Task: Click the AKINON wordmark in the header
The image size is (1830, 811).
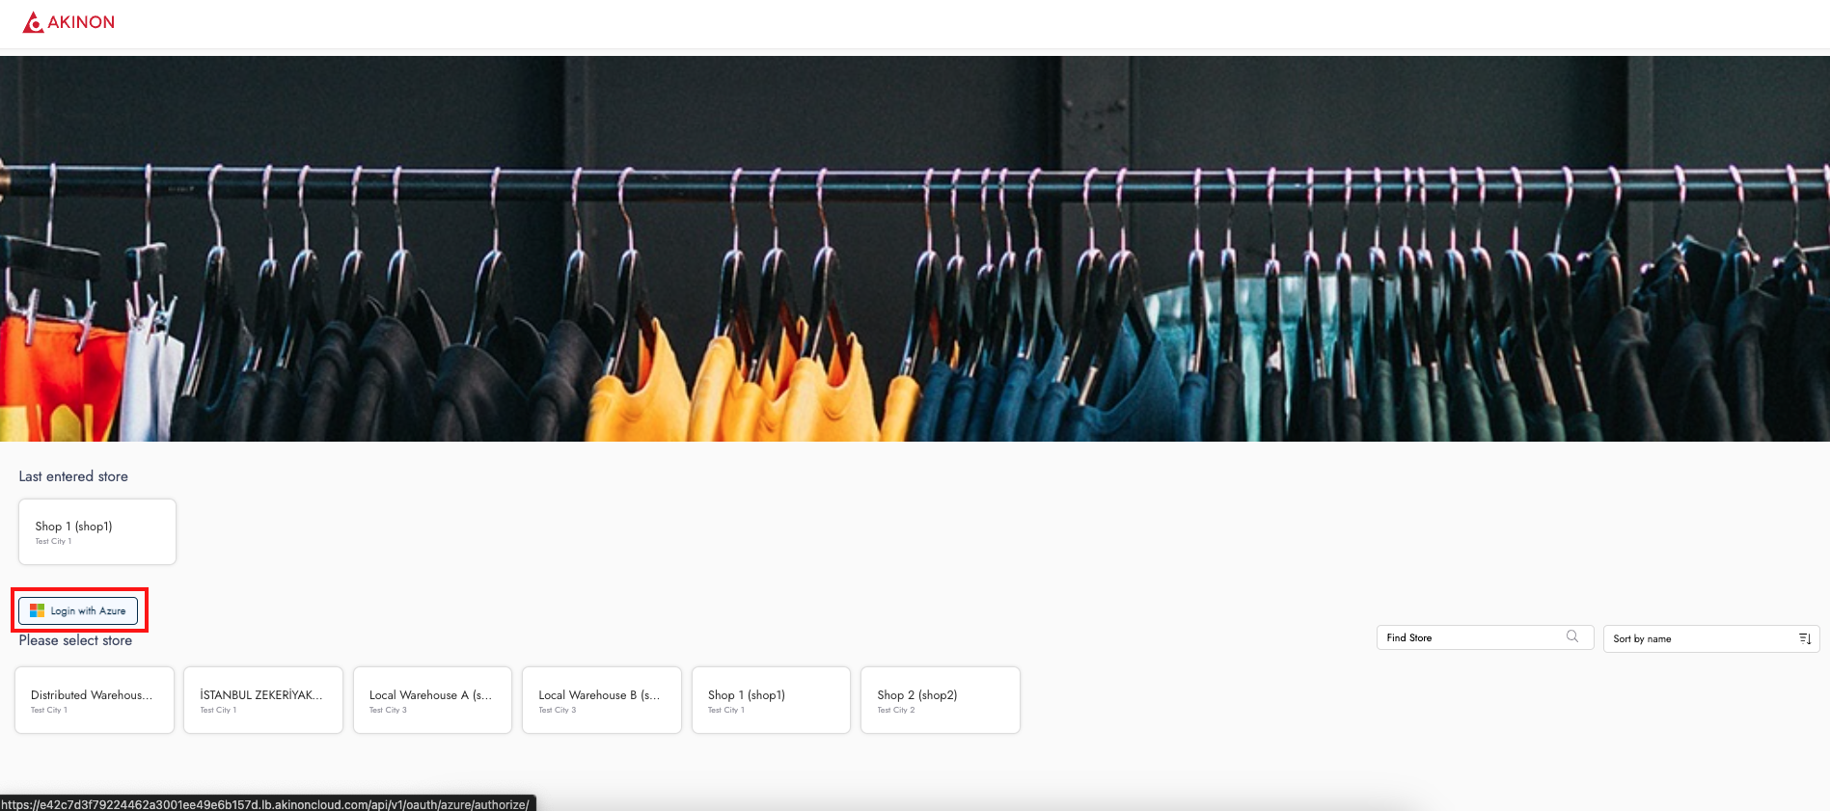Action: tap(81, 22)
